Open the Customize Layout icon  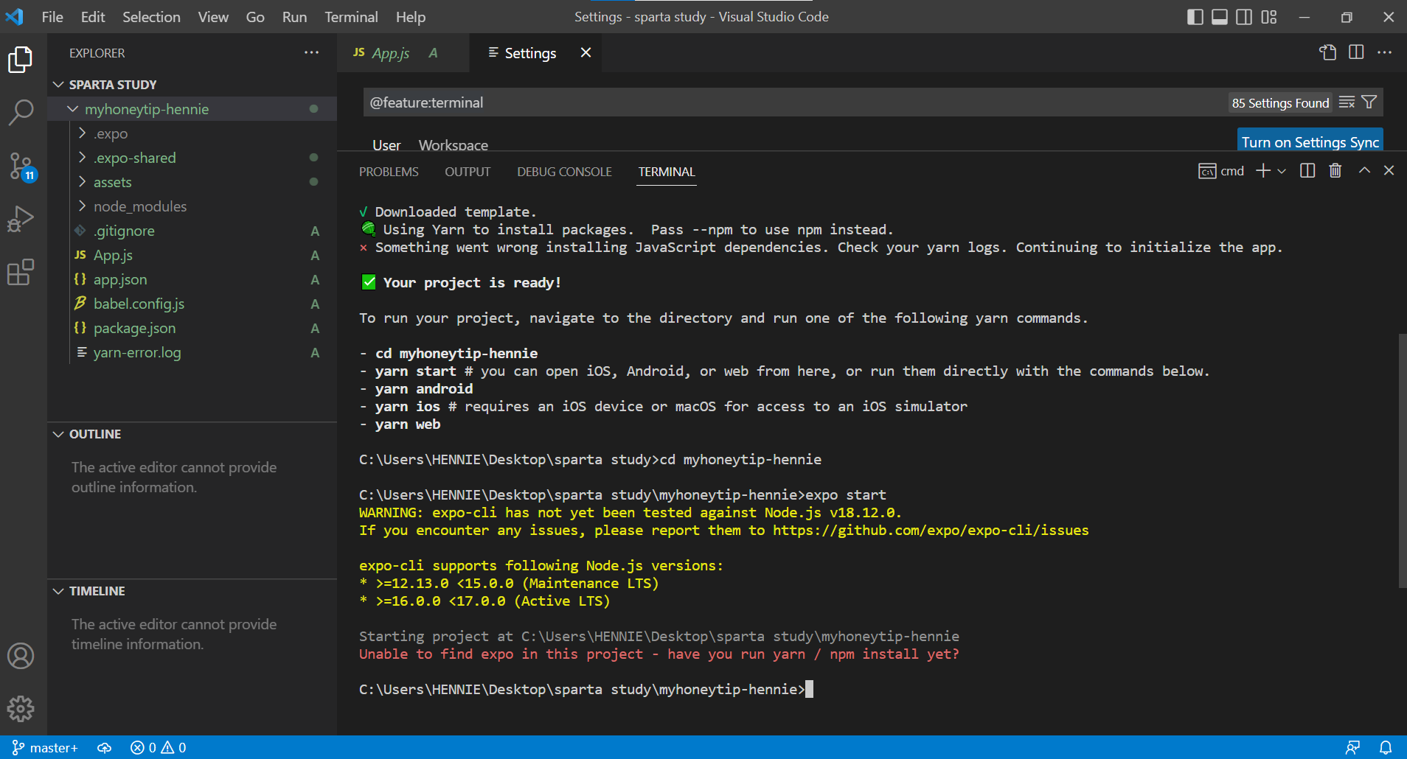tap(1268, 17)
